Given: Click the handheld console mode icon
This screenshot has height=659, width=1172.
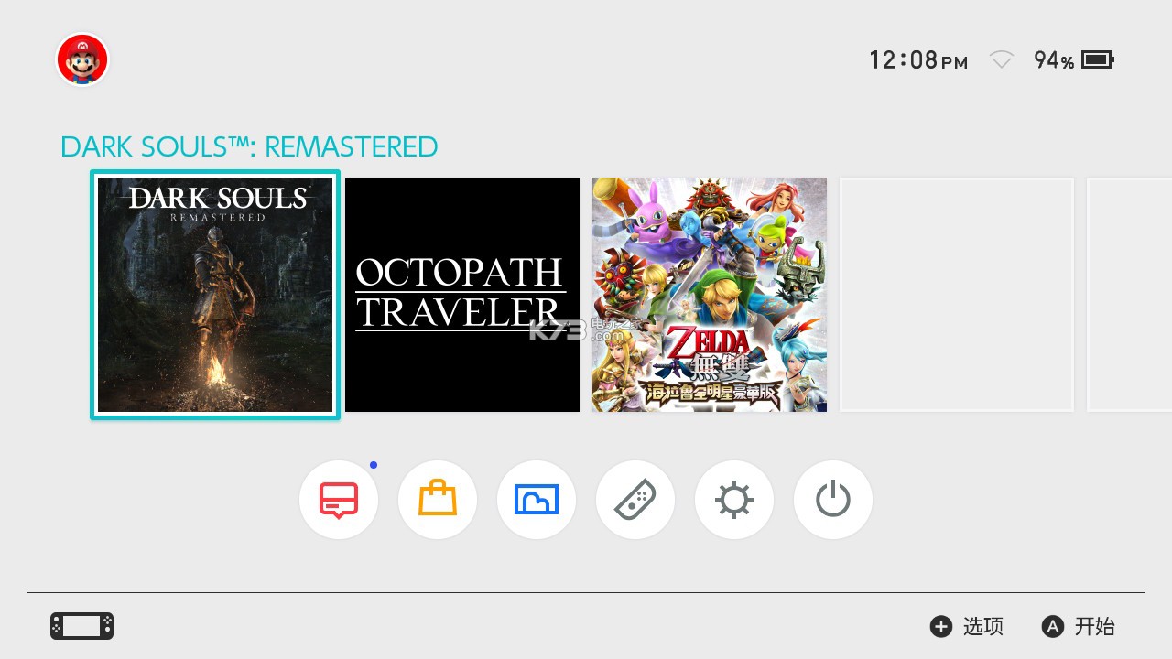Looking at the screenshot, I should coord(81,626).
